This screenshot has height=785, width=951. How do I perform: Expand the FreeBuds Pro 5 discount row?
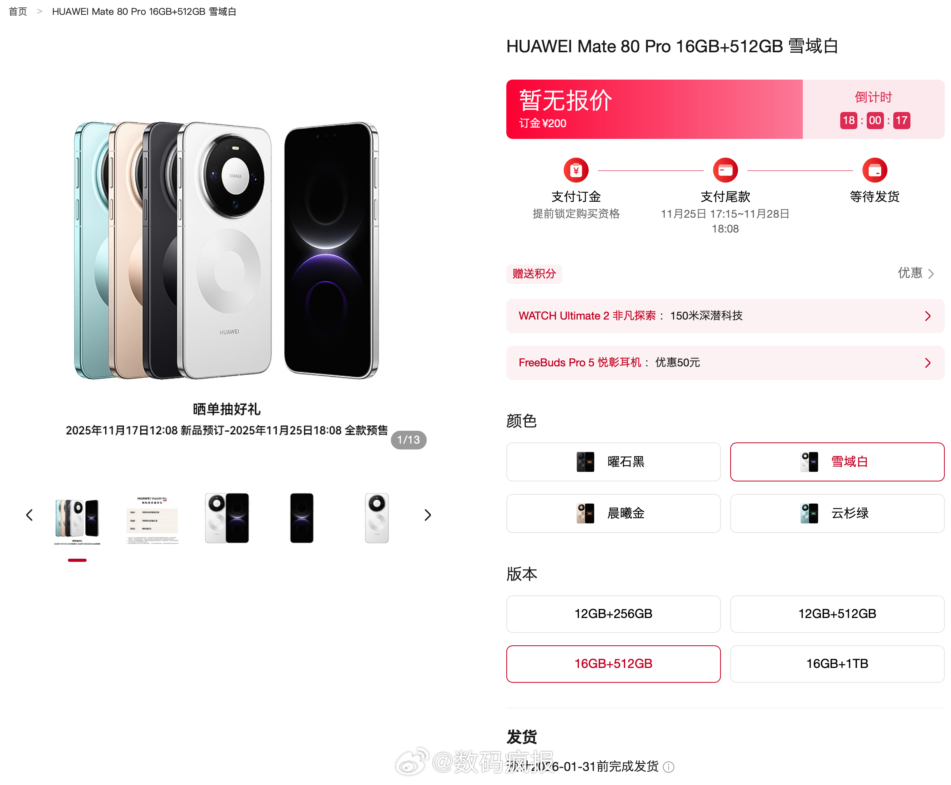point(724,363)
